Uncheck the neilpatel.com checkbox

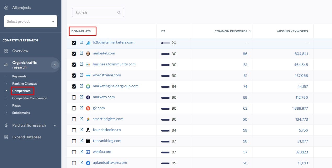[74, 54]
